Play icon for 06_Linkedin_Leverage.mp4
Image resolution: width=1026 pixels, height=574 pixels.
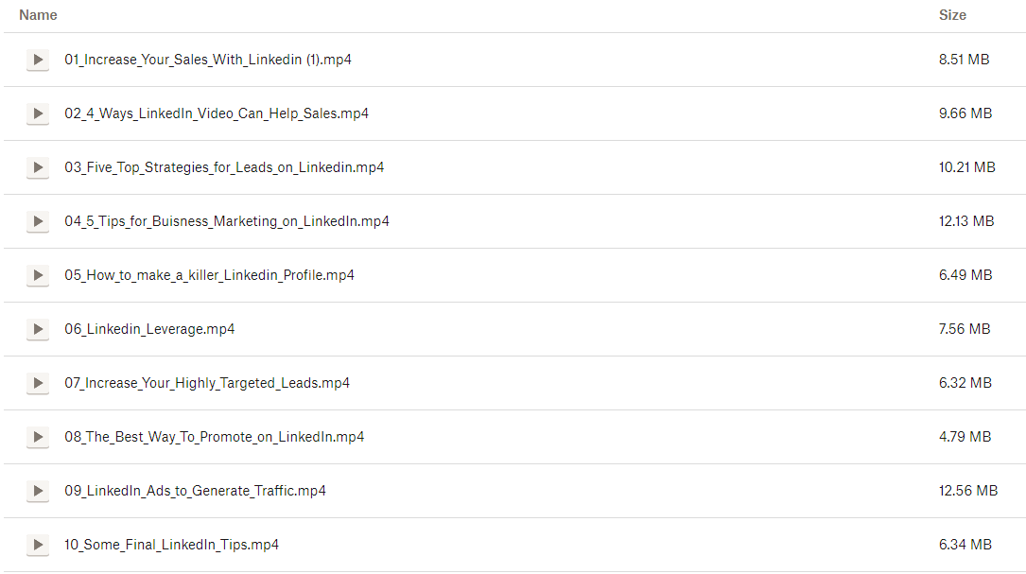(x=38, y=329)
